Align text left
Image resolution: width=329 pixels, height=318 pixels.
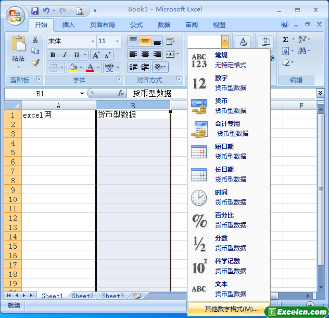[133, 54]
